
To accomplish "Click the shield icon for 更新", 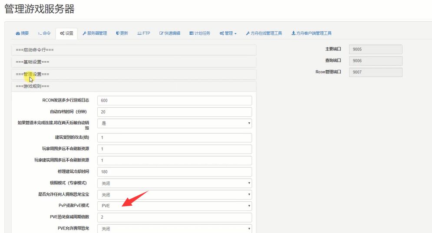I will [x=118, y=33].
